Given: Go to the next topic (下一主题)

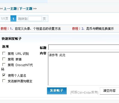Looking at the screenshot, I should [26, 9].
